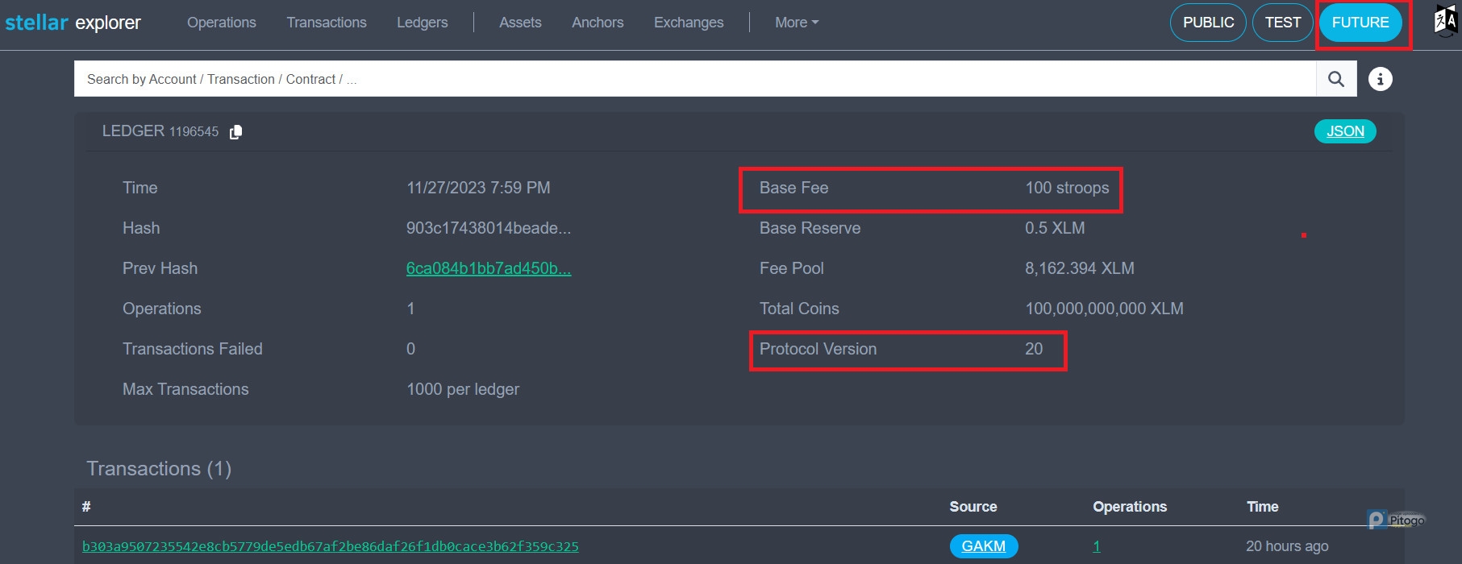Switch to the TEST network
The width and height of the screenshot is (1462, 564).
[x=1282, y=23]
